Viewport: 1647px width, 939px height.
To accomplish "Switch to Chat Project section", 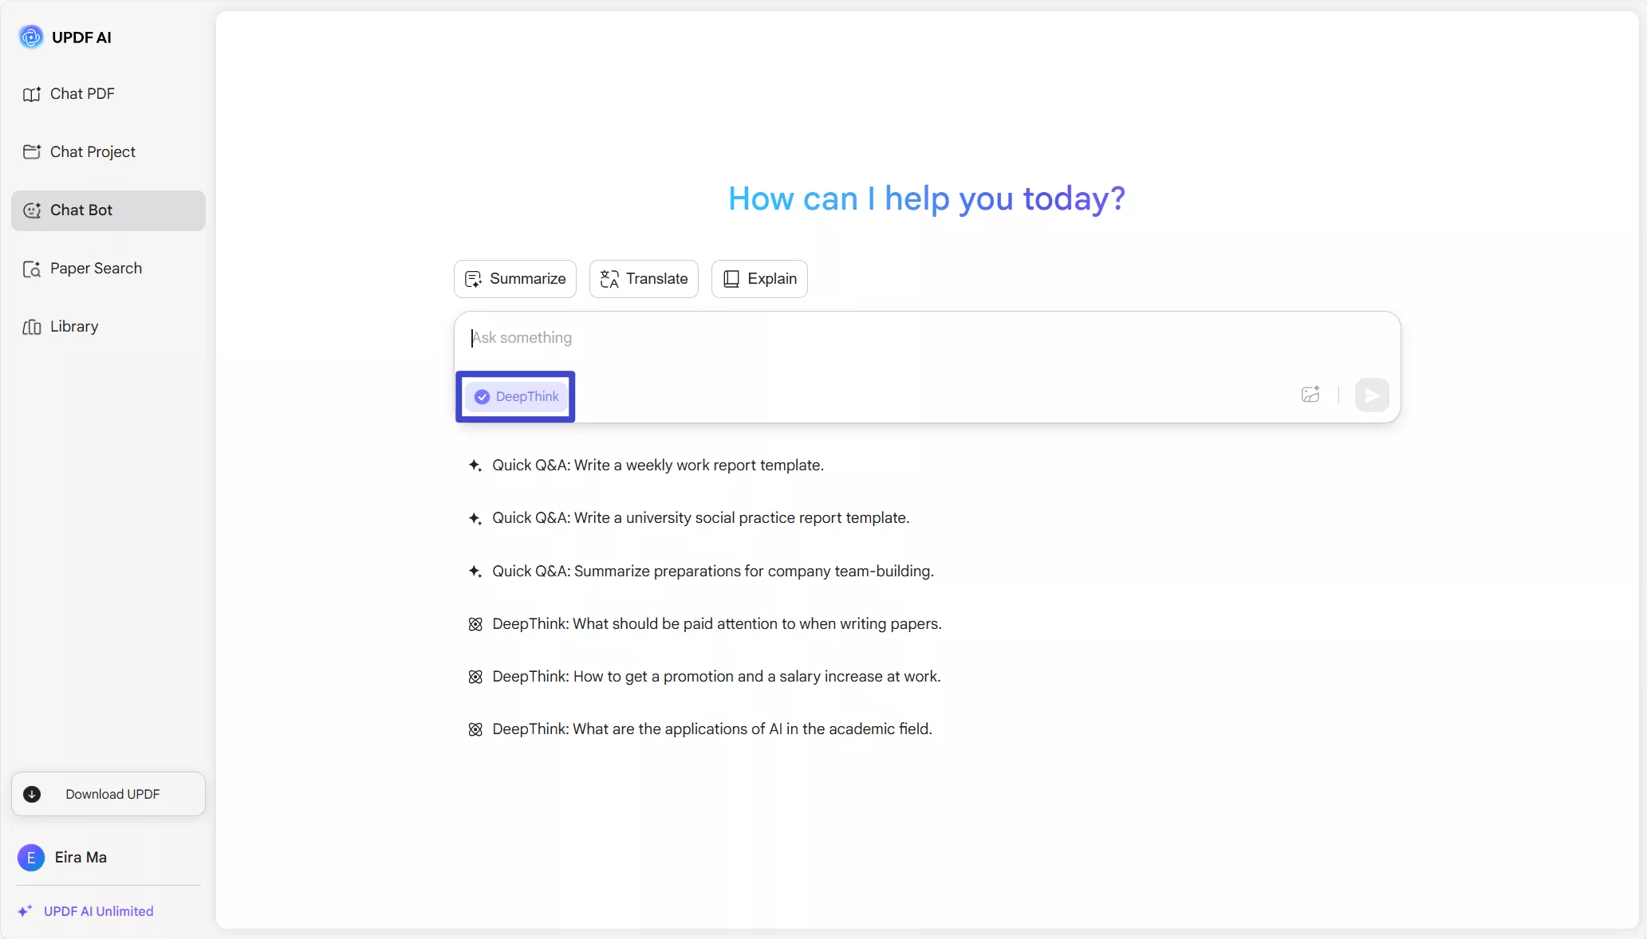I will coord(93,152).
